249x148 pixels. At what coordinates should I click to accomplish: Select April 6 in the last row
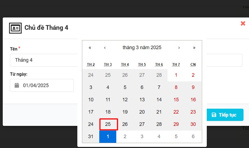pos(193,137)
